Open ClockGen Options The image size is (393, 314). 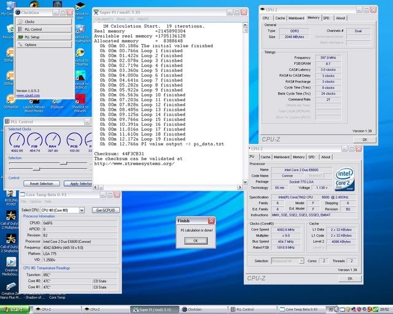(34, 45)
